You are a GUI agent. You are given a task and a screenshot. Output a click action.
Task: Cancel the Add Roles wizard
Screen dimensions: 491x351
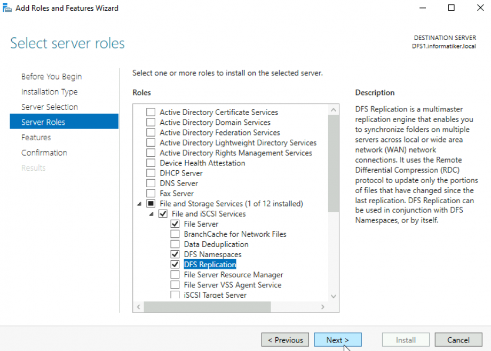click(458, 340)
